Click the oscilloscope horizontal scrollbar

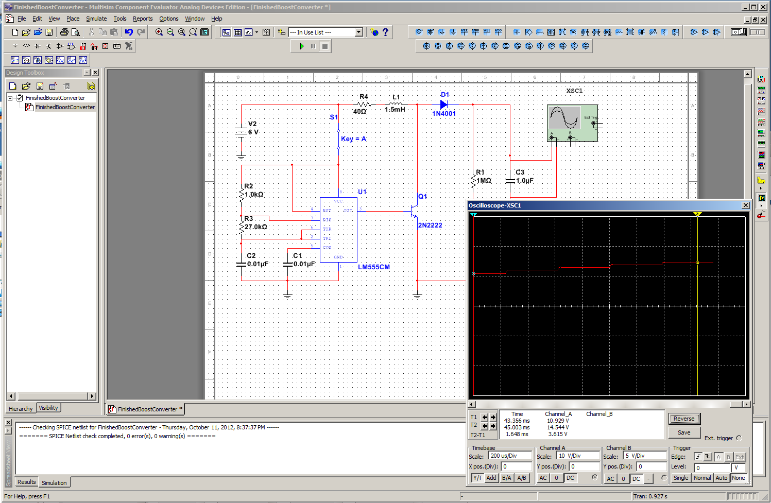609,404
